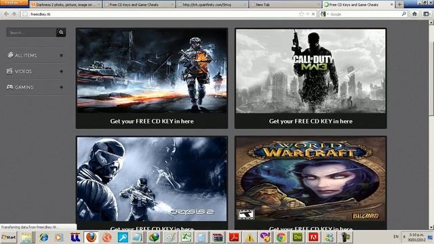This screenshot has height=244, width=434.
Task: Open the URL history dropdown arrow
Action: pos(307,14)
